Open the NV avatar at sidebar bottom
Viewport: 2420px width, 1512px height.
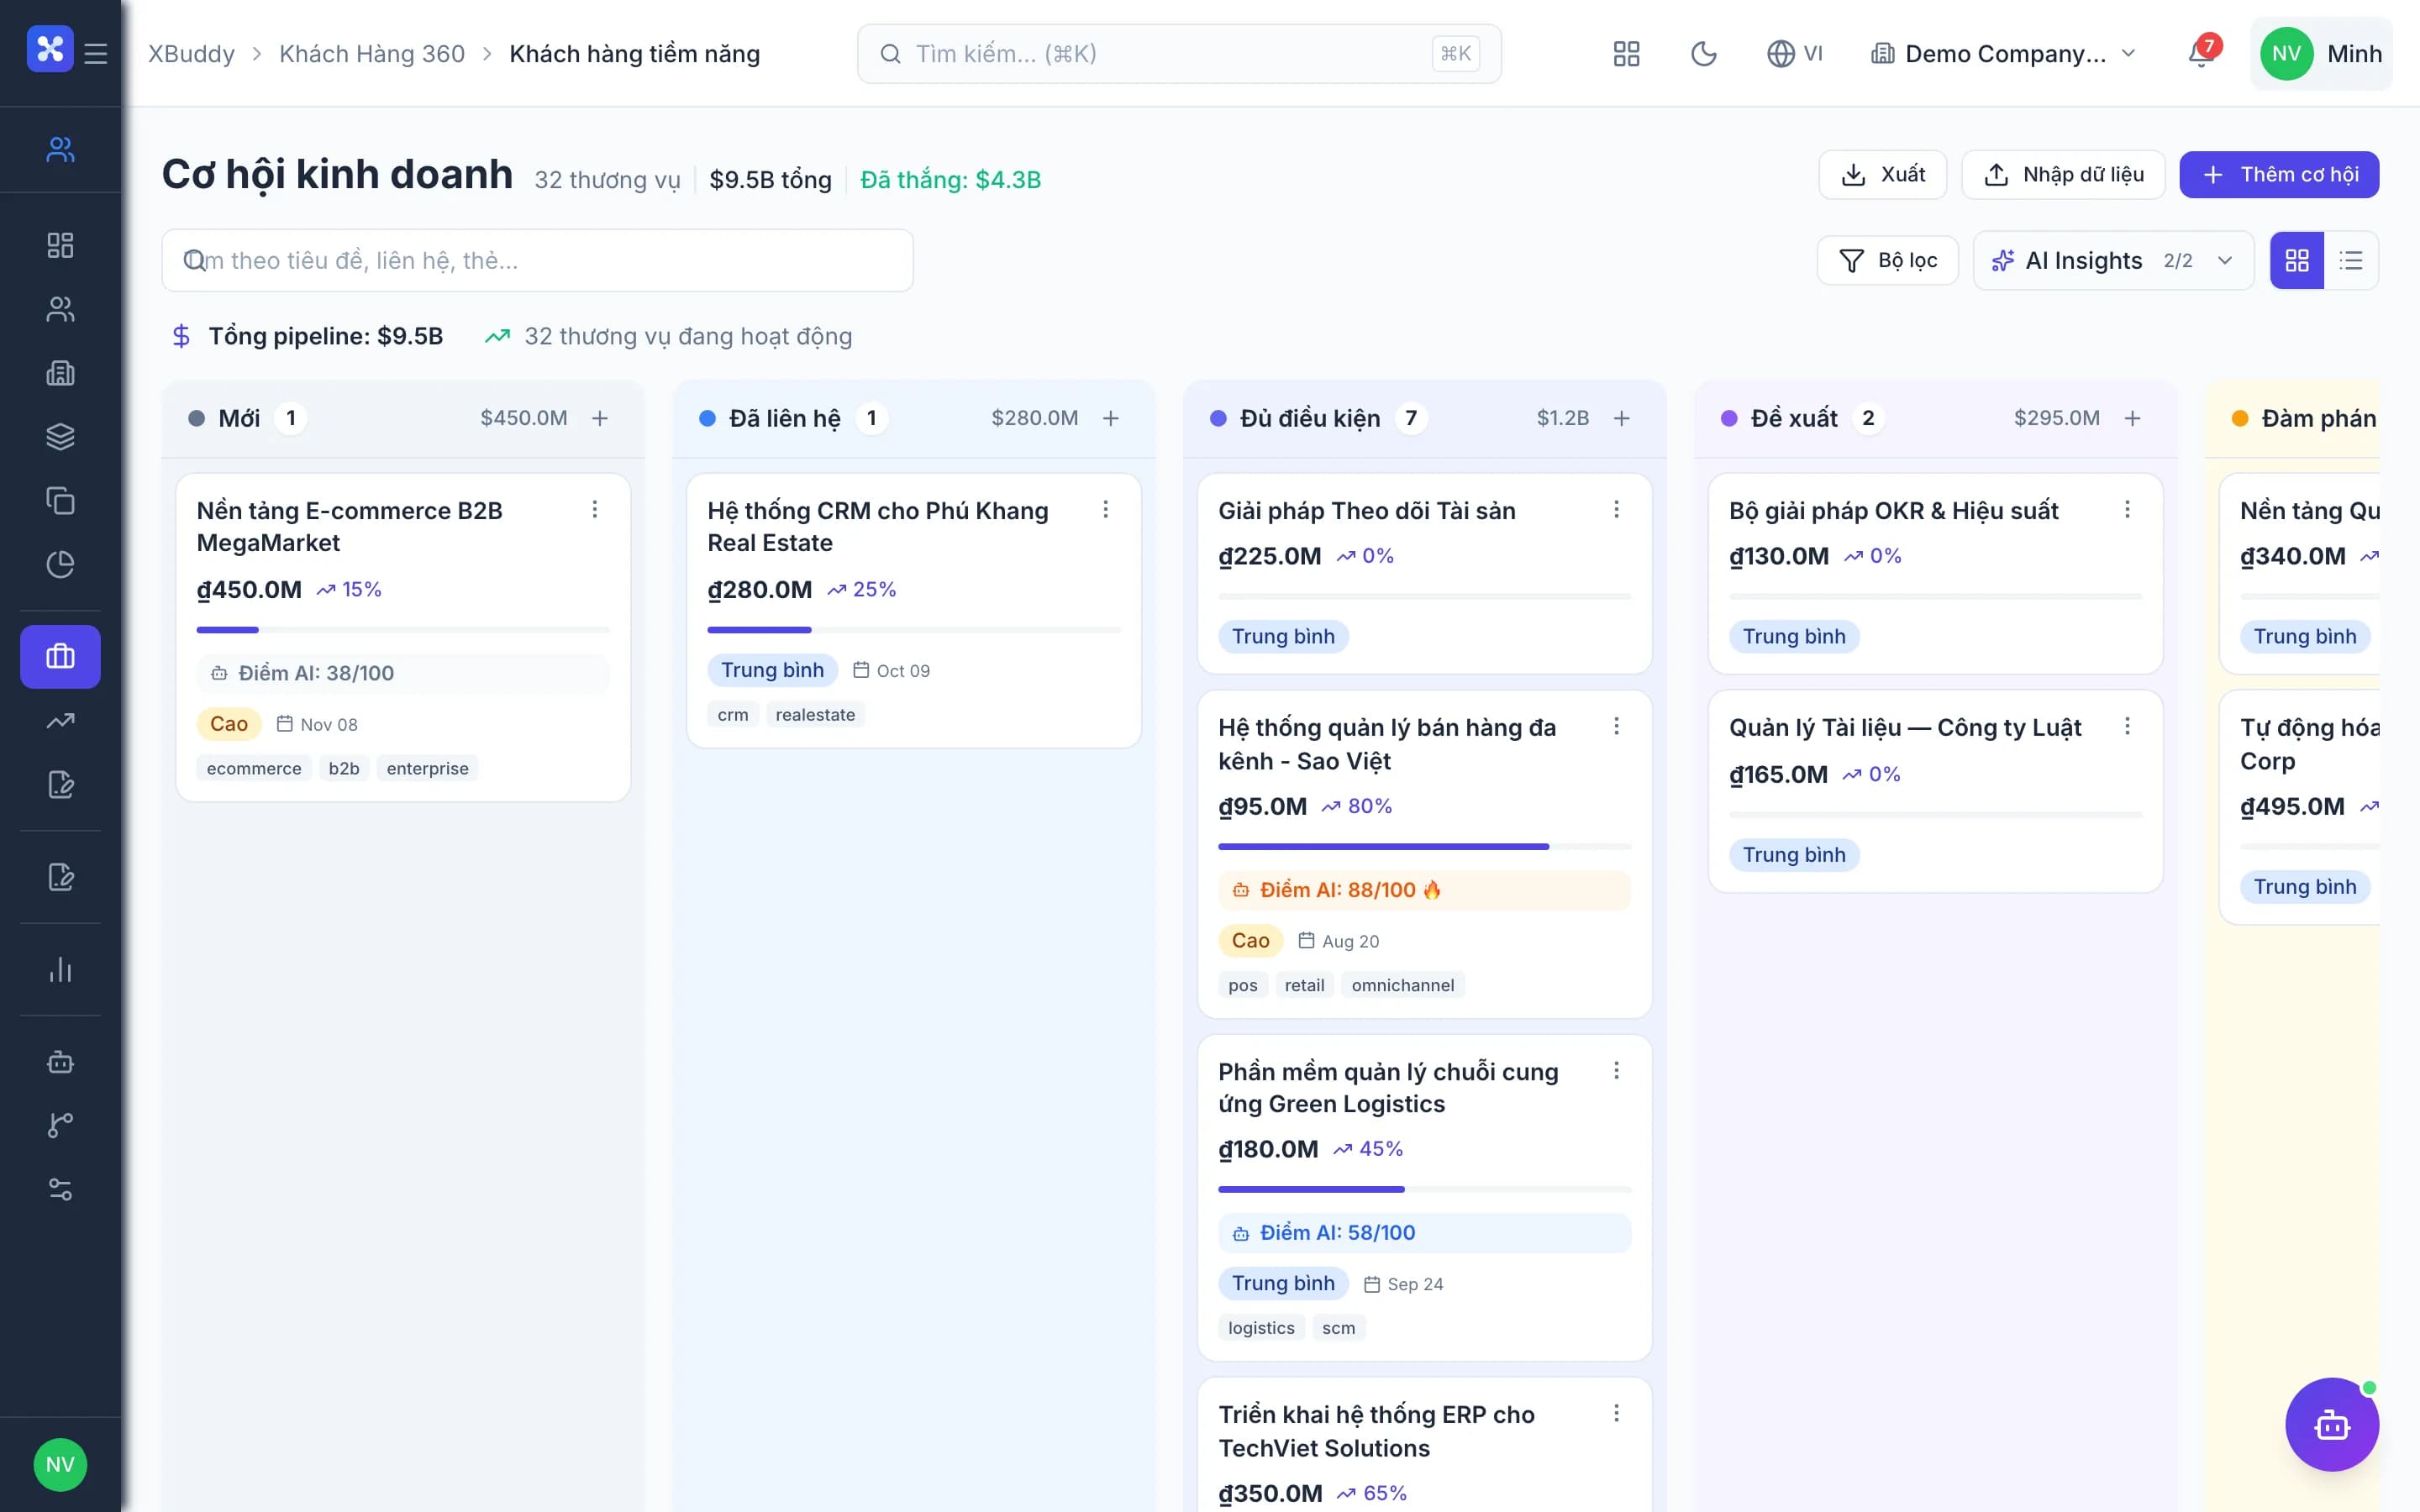(60, 1465)
